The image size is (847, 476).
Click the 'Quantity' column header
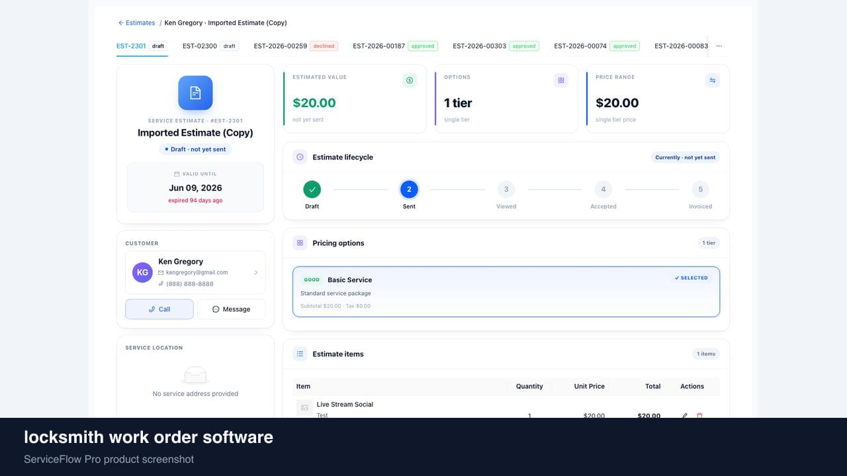pos(529,387)
